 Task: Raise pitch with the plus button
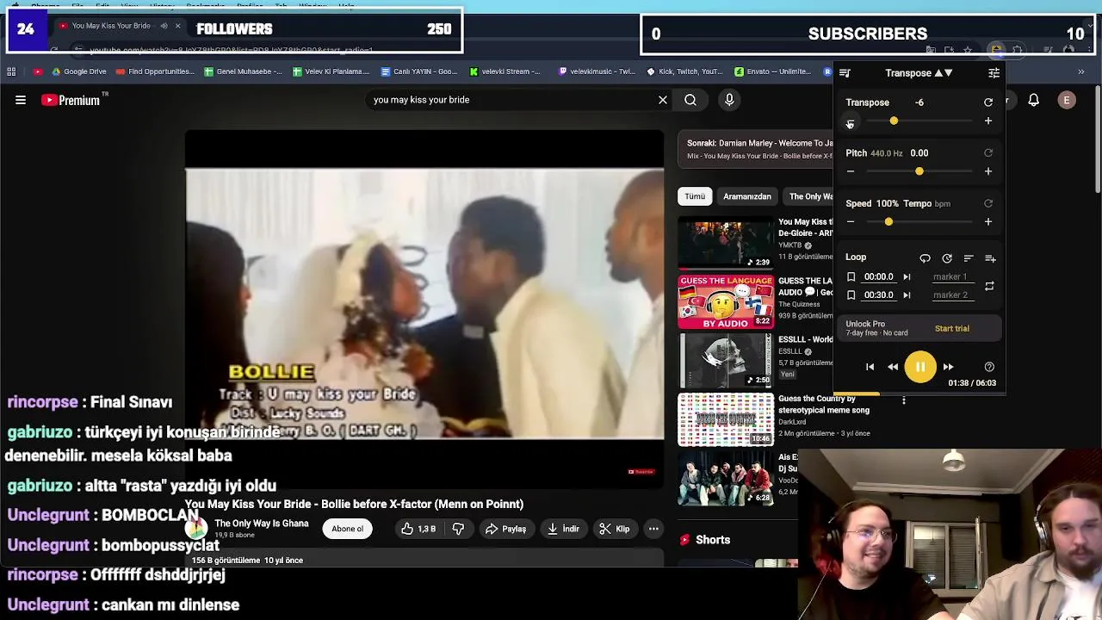click(988, 171)
